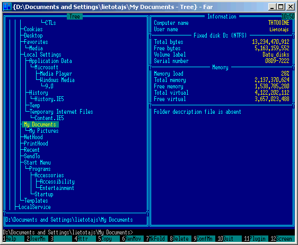Select the Desktop folder in tree
The image size is (298, 245).
tap(33, 35)
